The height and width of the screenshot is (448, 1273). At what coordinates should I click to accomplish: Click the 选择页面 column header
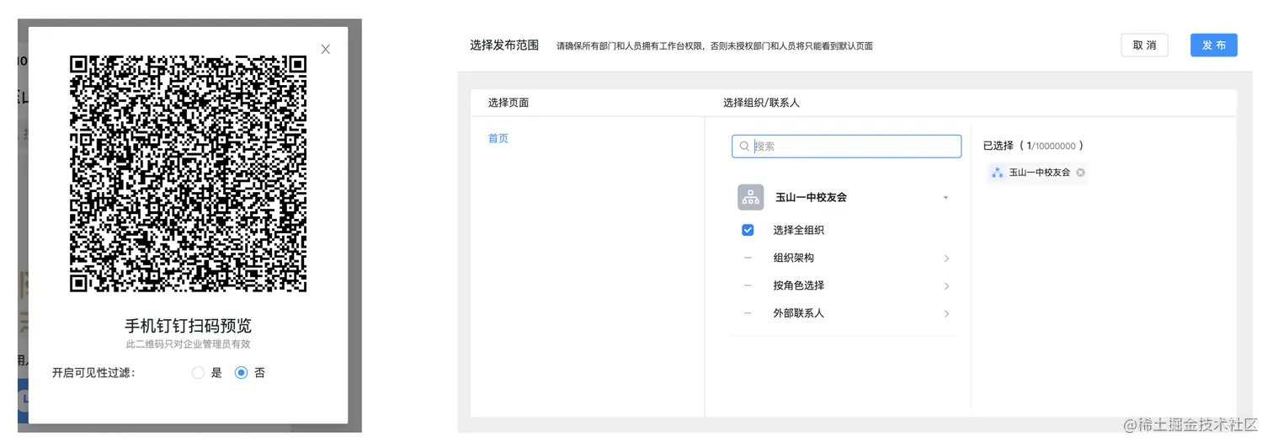(509, 103)
